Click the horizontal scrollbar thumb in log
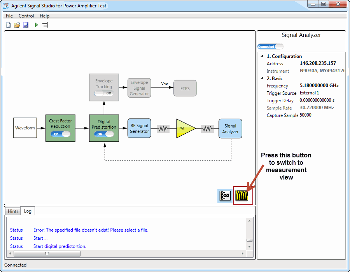Viewport: 350px width, 272px height. tap(47, 253)
